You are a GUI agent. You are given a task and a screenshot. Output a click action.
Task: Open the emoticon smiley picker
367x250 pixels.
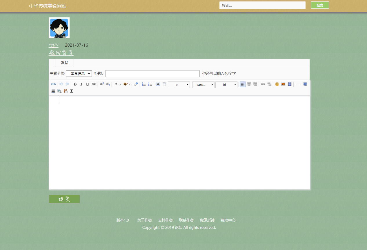click(x=277, y=84)
